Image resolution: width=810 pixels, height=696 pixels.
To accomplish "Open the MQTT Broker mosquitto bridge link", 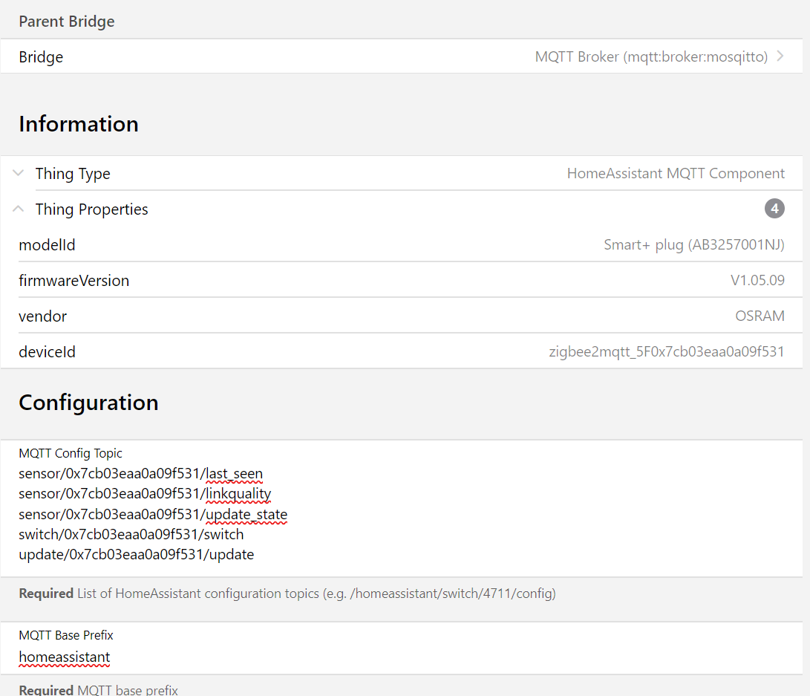I will [651, 56].
